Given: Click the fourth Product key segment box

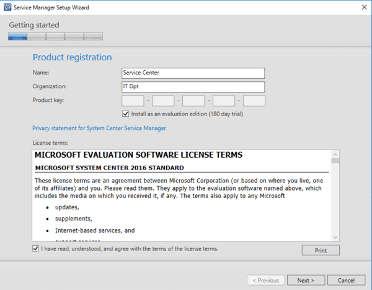Looking at the screenshot, I should [x=224, y=101].
